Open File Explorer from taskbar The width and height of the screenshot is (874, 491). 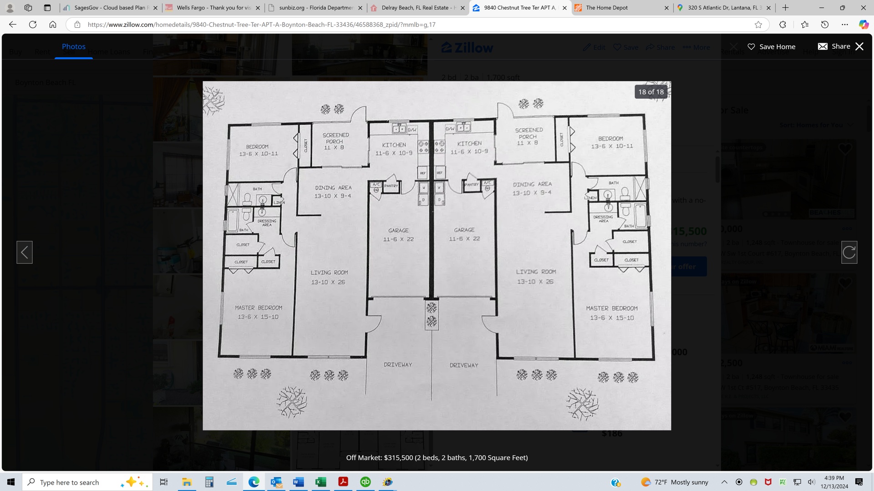[x=187, y=482]
